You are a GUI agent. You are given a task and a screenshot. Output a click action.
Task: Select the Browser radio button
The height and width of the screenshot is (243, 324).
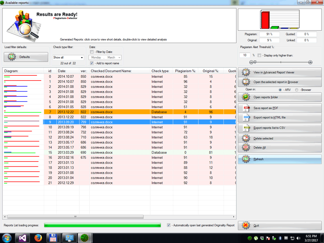(297, 90)
